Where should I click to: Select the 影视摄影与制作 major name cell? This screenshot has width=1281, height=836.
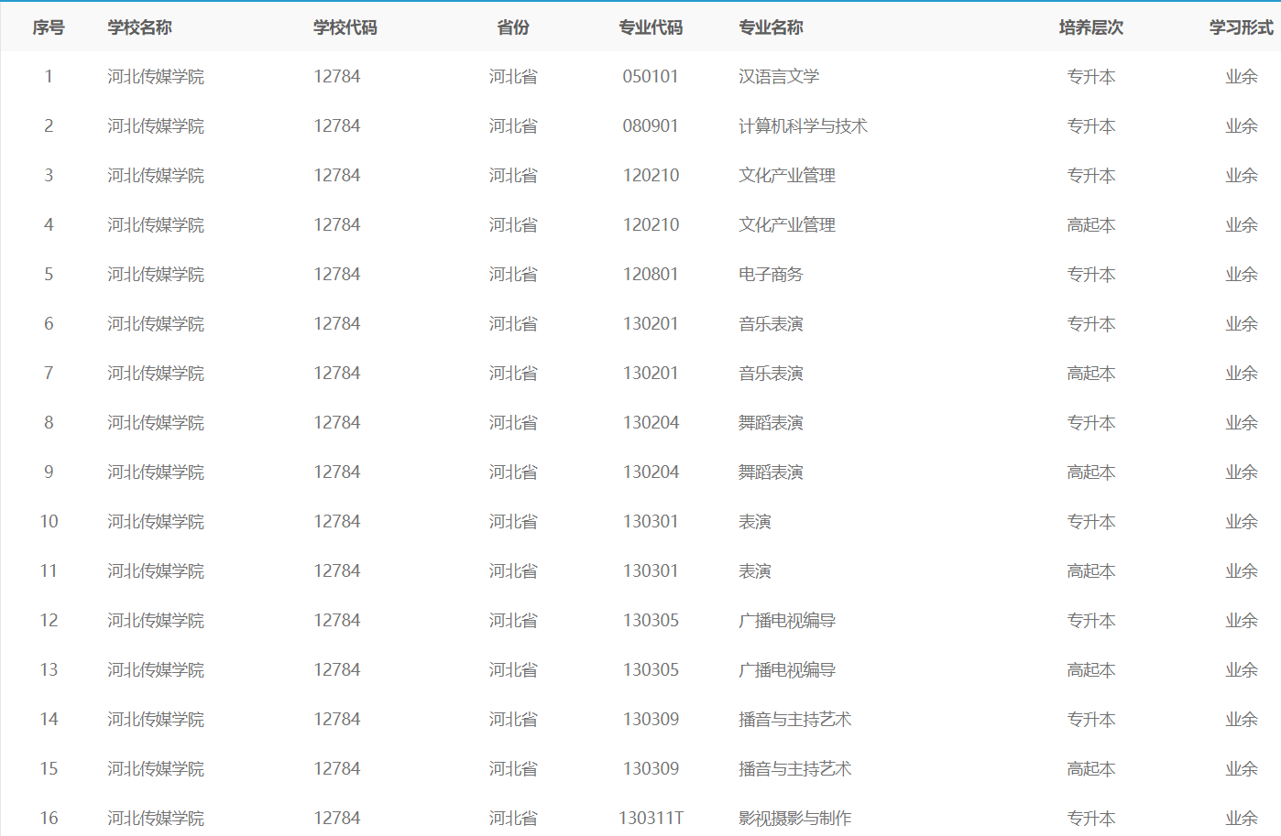pyautogui.click(x=795, y=819)
